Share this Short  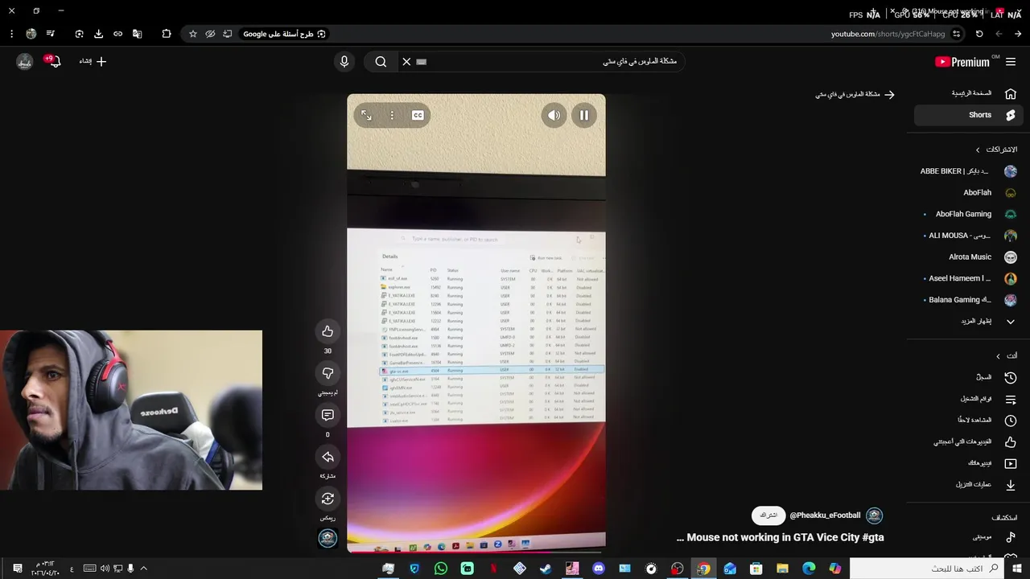[x=328, y=457]
